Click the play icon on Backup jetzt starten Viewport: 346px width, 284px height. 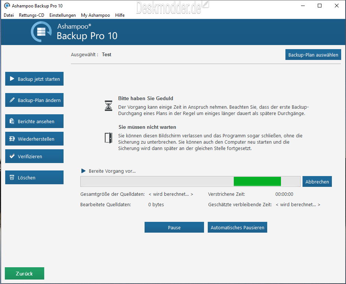[12, 79]
